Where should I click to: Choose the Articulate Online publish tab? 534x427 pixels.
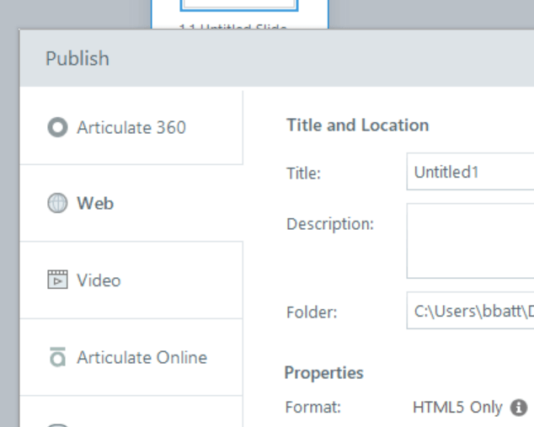(x=131, y=357)
